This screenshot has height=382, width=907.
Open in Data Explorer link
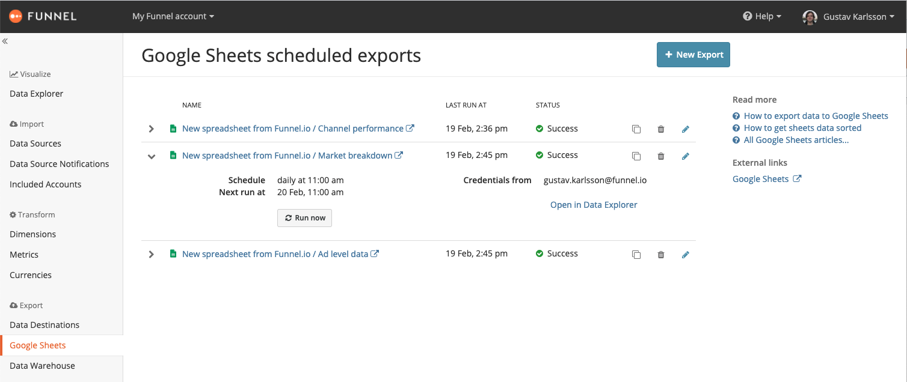click(594, 205)
